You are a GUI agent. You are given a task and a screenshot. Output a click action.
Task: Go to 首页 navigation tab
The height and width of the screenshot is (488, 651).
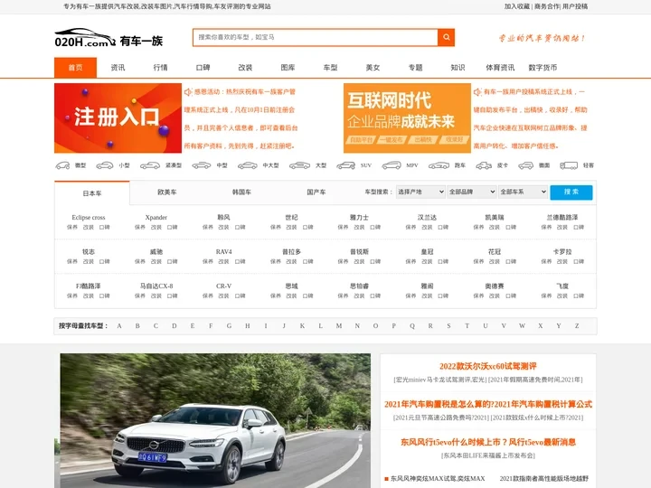tap(76, 68)
